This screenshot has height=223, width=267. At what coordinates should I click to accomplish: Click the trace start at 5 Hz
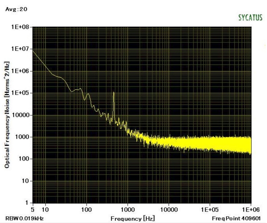pos(33,51)
